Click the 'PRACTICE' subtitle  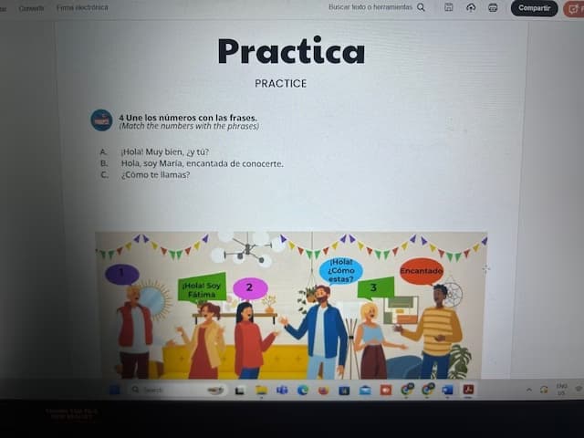281,83
